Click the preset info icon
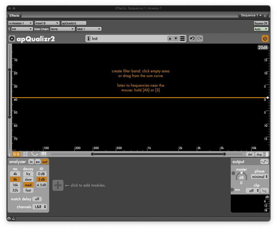This screenshot has height=229, width=277. coord(89,38)
